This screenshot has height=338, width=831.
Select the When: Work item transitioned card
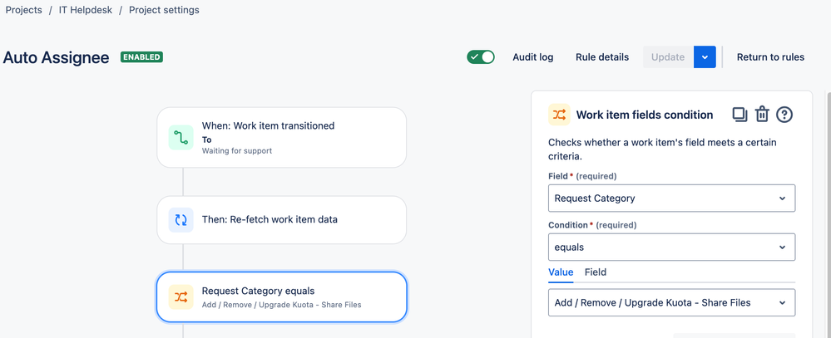(281, 138)
